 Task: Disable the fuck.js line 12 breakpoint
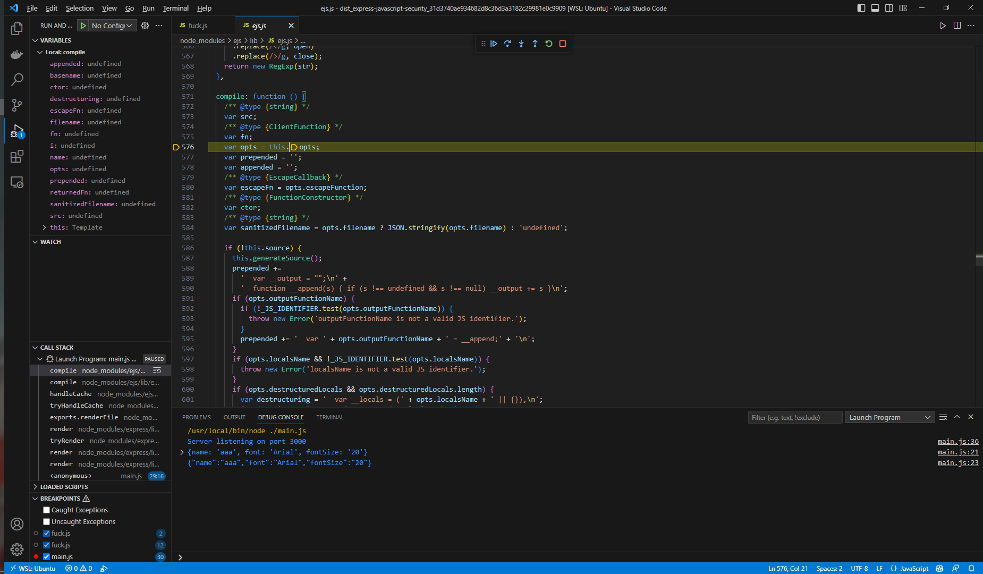point(46,545)
